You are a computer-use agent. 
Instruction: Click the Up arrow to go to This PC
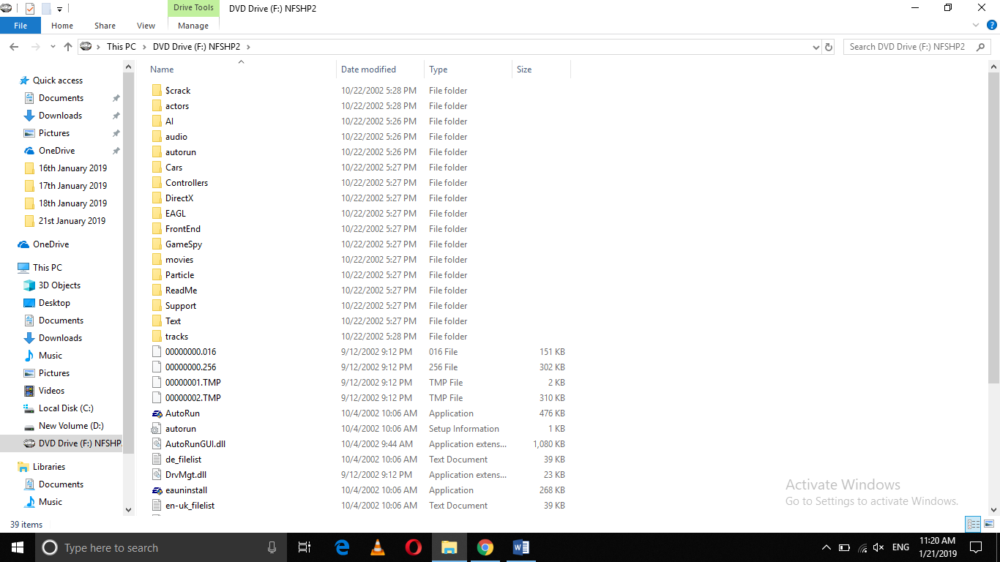tap(67, 46)
